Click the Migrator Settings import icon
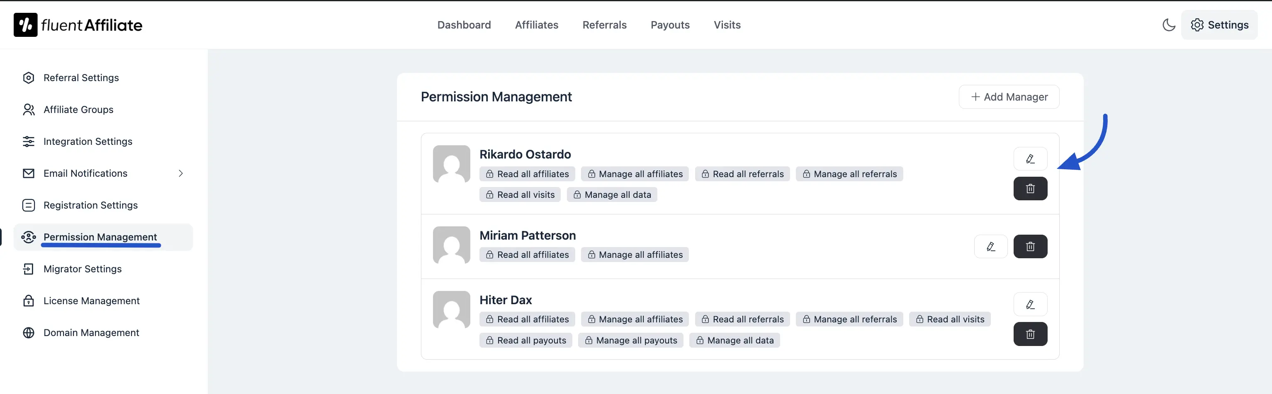The height and width of the screenshot is (394, 1272). coord(29,269)
